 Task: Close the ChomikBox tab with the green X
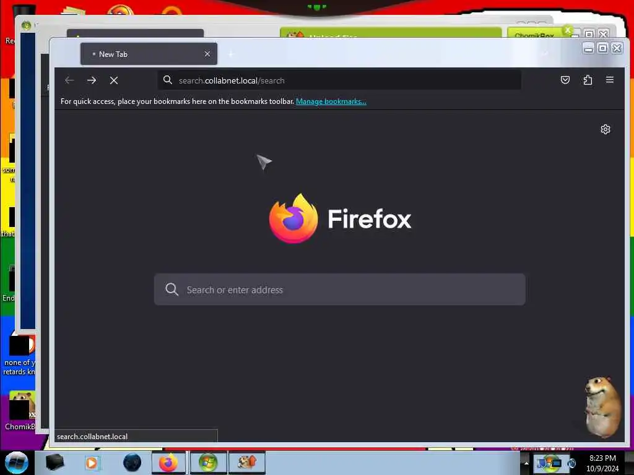568,30
